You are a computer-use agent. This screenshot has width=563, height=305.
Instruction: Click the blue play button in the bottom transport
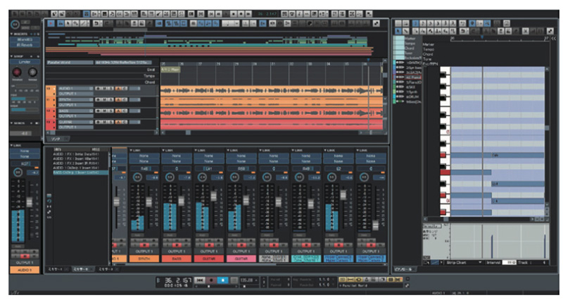[223, 280]
